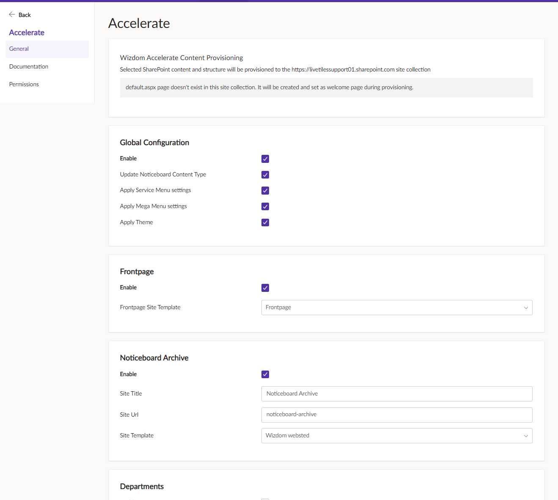Open the Site Template dropdown showing Wizdom websted
The image size is (558, 500).
pyautogui.click(x=396, y=436)
